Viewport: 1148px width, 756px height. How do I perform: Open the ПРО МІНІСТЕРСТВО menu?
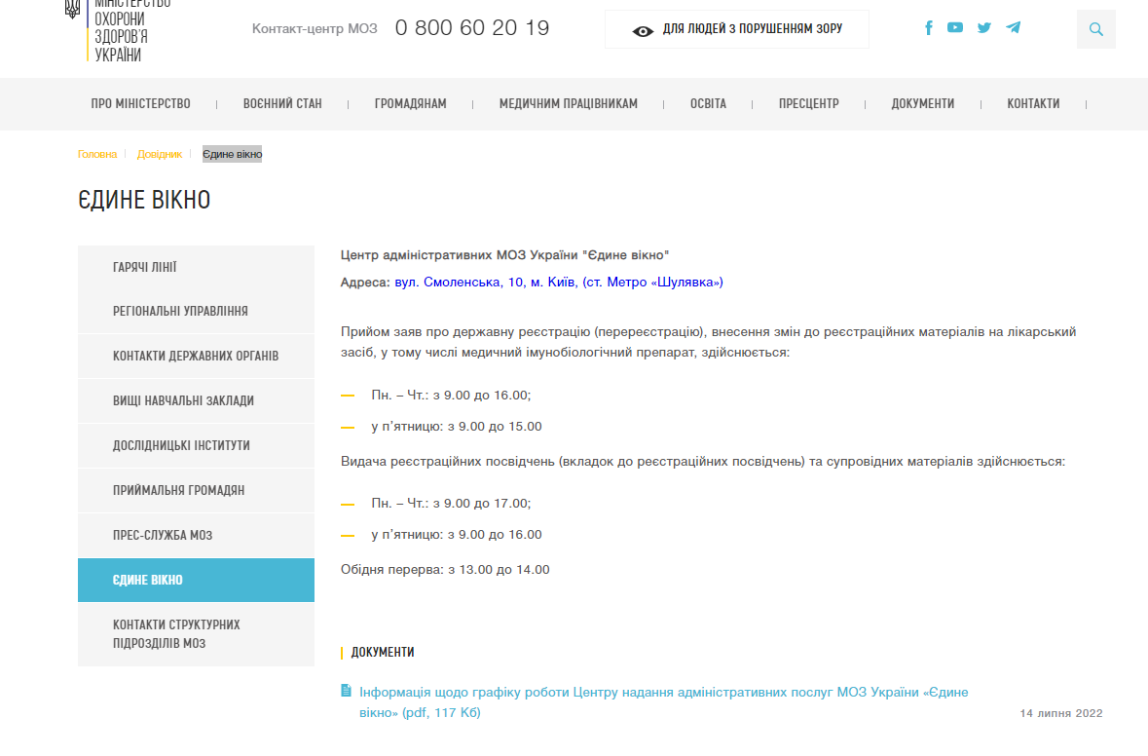(x=140, y=104)
